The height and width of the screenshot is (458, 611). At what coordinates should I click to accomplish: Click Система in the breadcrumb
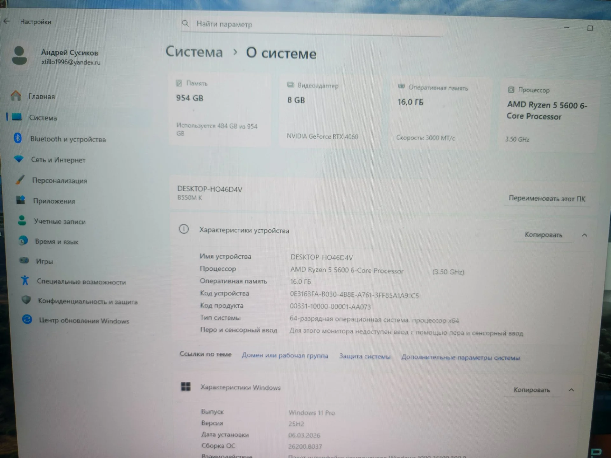pyautogui.click(x=194, y=52)
